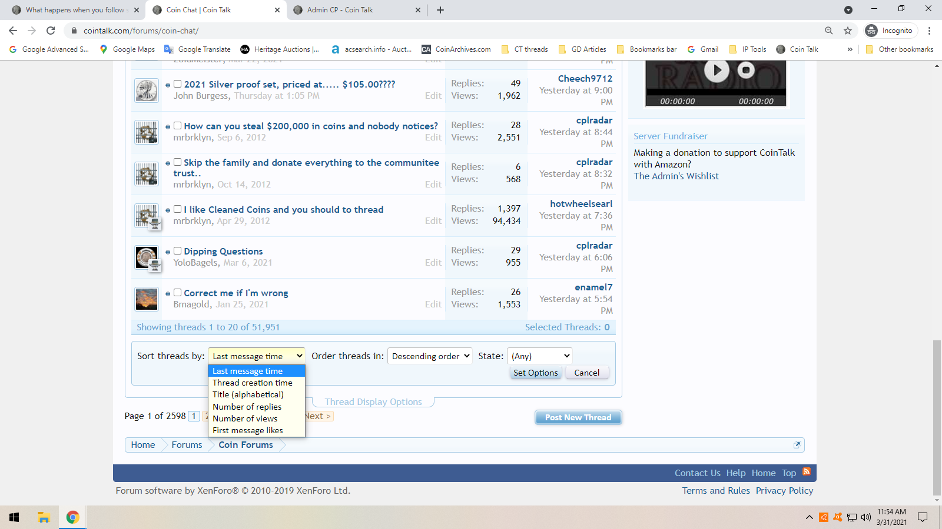Click the zoom magnifier in address bar
The image size is (942, 529).
(x=829, y=31)
